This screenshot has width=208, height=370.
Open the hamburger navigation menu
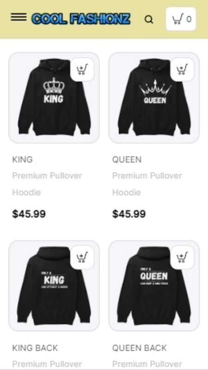click(x=18, y=17)
